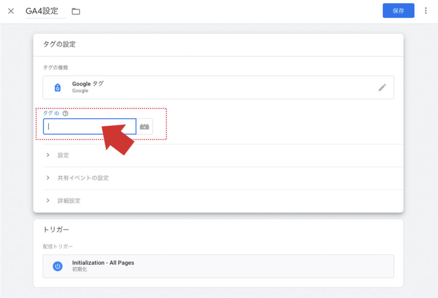Expand the 設定 section chevron
This screenshot has width=438, height=298.
pyautogui.click(x=48, y=155)
